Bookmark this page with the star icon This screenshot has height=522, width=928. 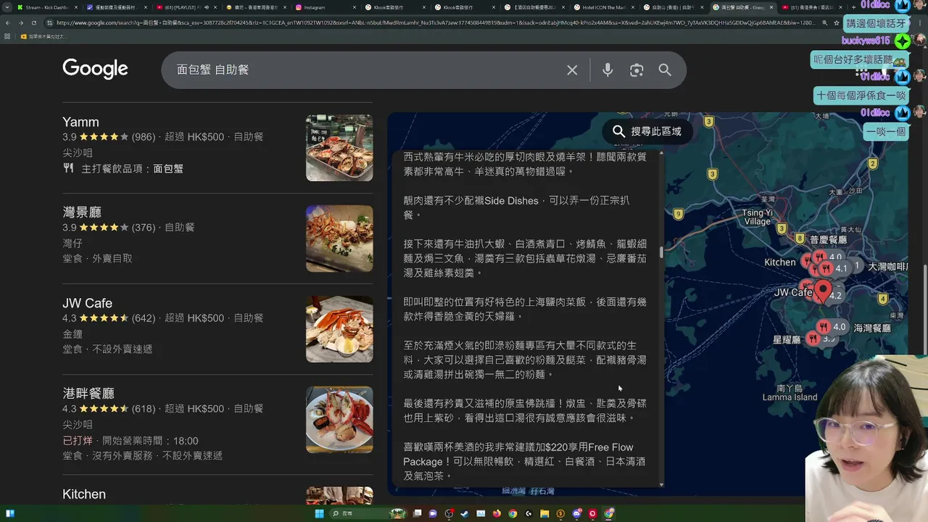click(x=837, y=22)
